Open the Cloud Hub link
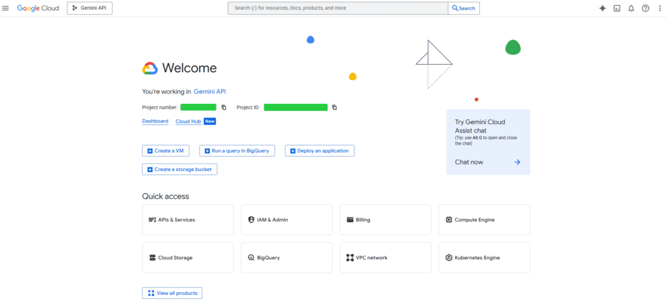This screenshot has width=666, height=302. click(188, 121)
